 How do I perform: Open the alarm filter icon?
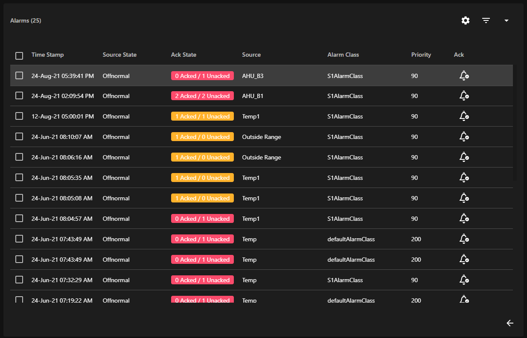click(x=486, y=20)
